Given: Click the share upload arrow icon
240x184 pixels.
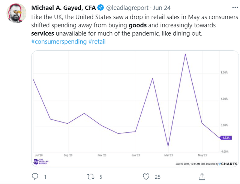Looking at the screenshot, I should pos(202,177).
